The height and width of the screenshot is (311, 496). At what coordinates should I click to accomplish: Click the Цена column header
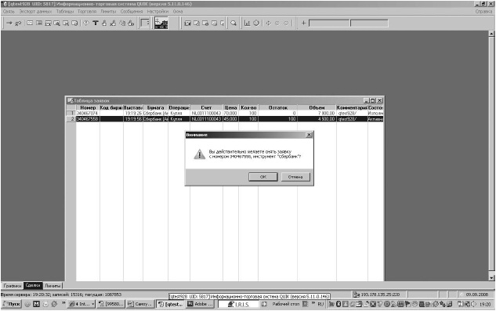click(x=230, y=107)
